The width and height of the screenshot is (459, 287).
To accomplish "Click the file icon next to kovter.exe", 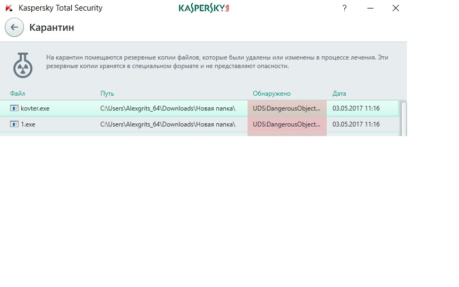I will 14,108.
